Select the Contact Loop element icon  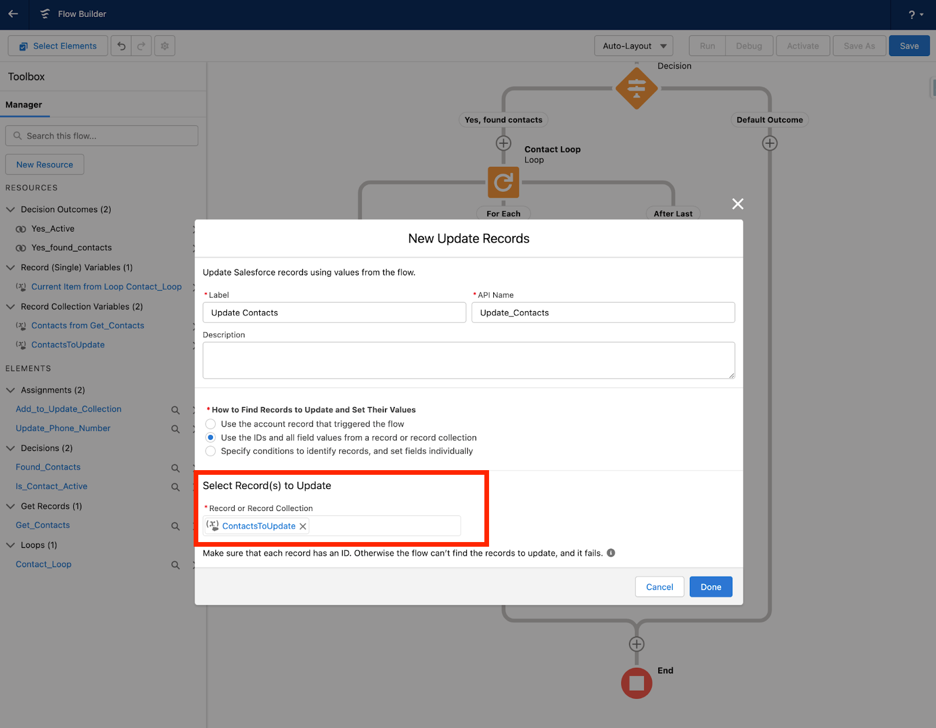pyautogui.click(x=503, y=182)
